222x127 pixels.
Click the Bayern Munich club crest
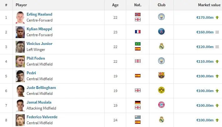161,105
